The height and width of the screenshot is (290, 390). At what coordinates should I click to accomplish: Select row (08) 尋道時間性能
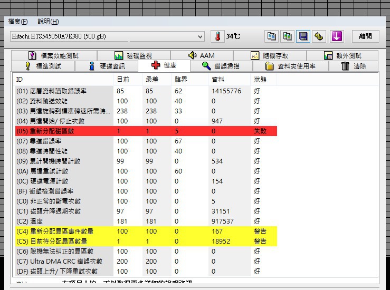(146, 151)
